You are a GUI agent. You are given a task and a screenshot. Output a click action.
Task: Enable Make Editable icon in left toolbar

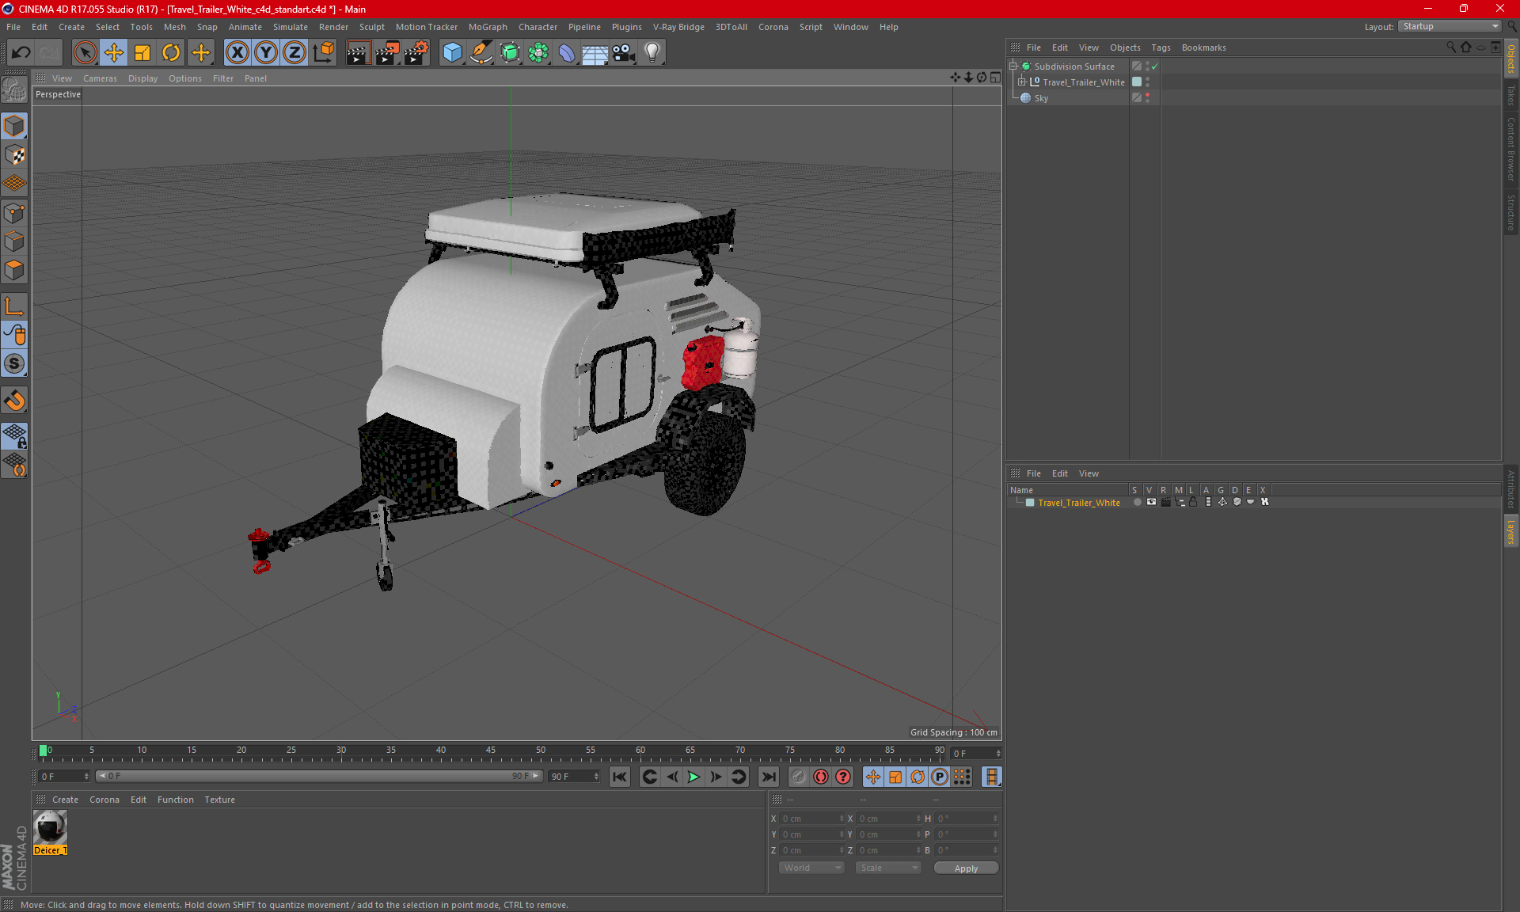click(x=14, y=89)
